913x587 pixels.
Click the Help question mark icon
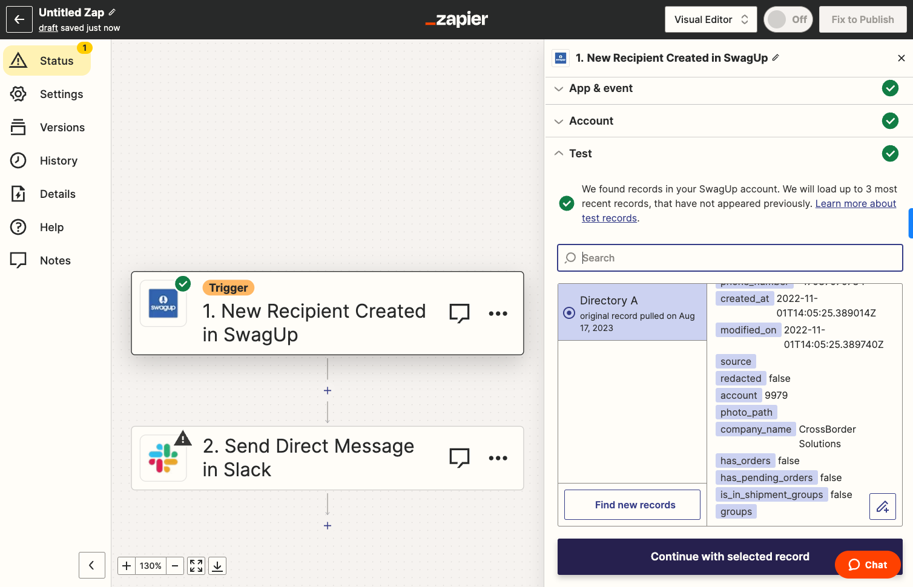pyautogui.click(x=18, y=227)
